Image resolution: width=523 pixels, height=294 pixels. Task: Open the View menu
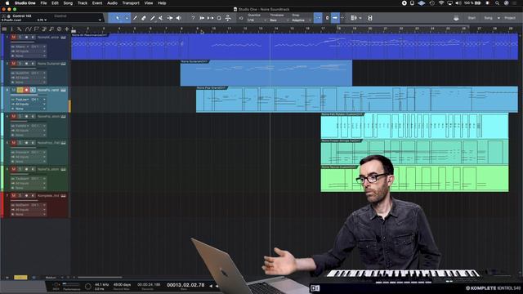click(149, 3)
